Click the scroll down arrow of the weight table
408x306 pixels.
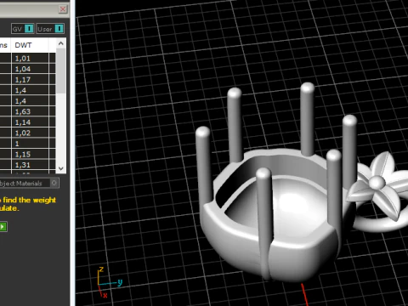(x=60, y=168)
